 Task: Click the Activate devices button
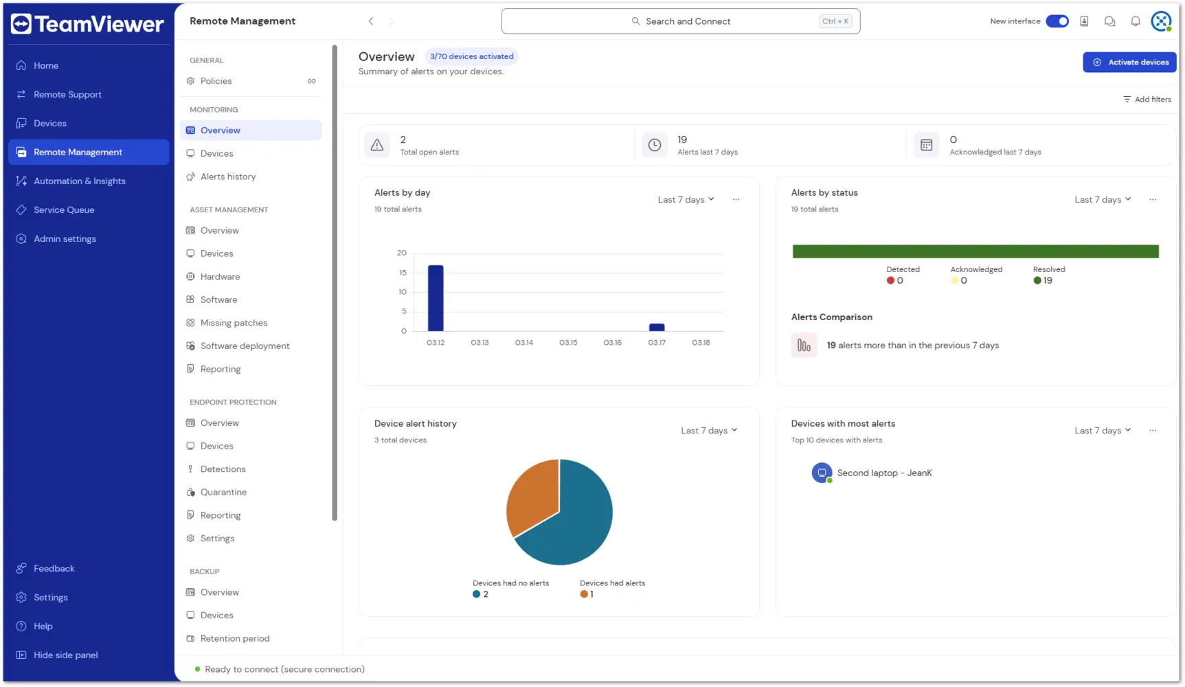1129,62
